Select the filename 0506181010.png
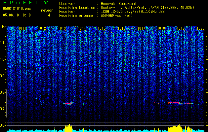This screenshot has width=208, height=132. (x=17, y=9)
